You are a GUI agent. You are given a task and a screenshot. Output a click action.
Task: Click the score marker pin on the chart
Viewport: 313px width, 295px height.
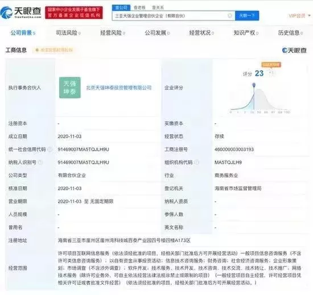[x=254, y=85]
